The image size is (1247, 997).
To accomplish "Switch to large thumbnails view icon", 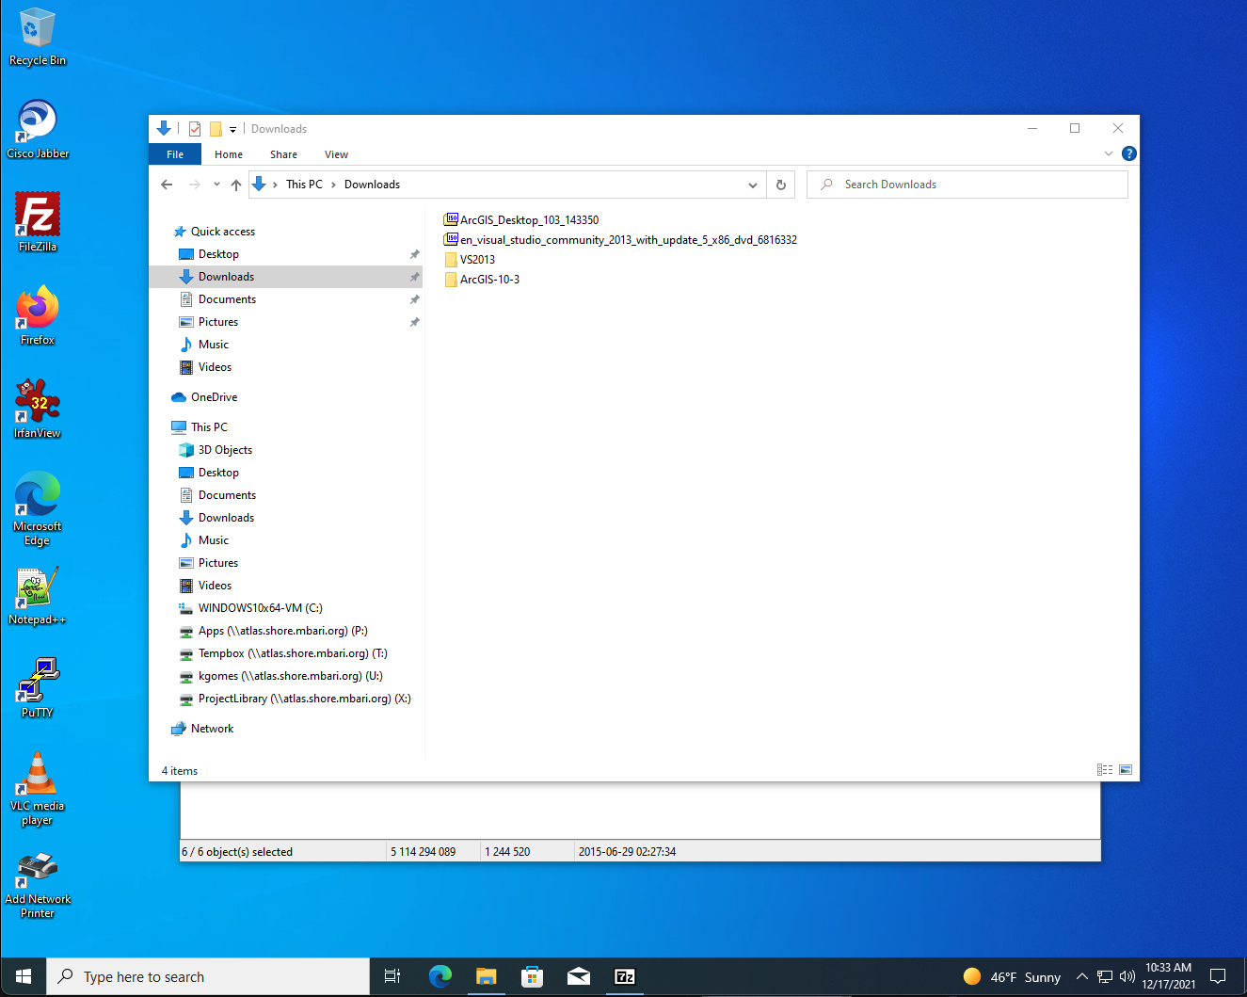I will 1126,770.
